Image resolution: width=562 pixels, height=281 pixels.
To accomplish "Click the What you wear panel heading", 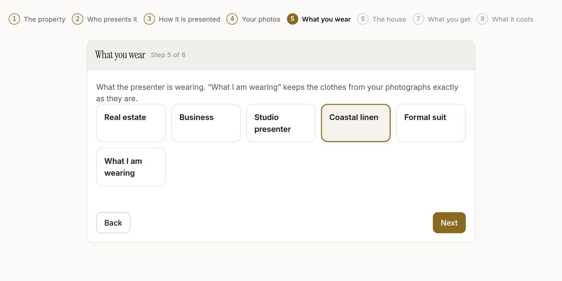I will click(x=120, y=55).
